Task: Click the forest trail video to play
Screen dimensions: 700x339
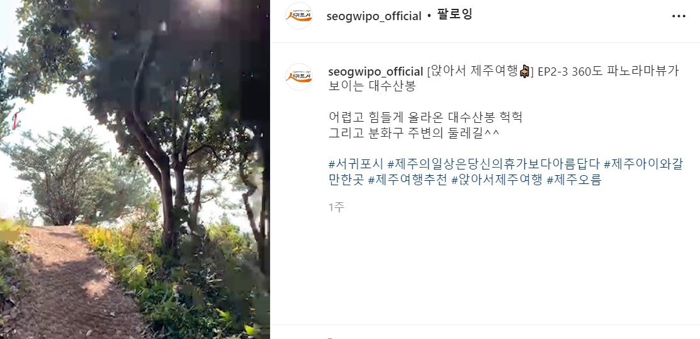Action: 135,169
